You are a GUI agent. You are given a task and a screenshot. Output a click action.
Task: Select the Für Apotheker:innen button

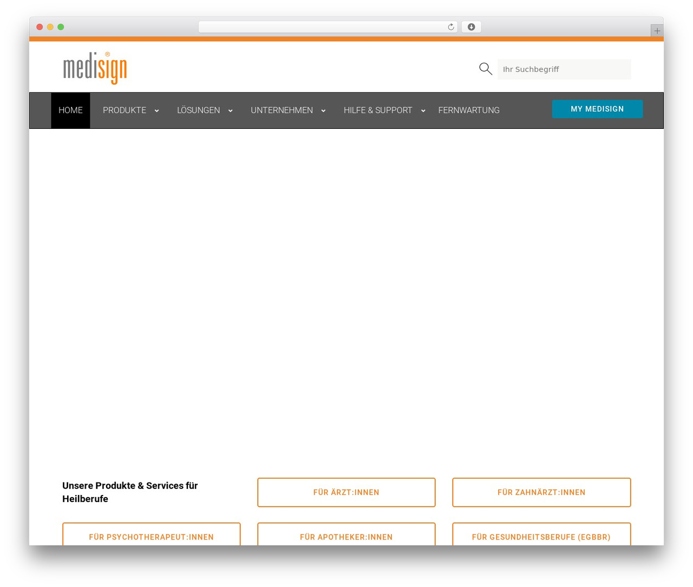click(x=346, y=534)
